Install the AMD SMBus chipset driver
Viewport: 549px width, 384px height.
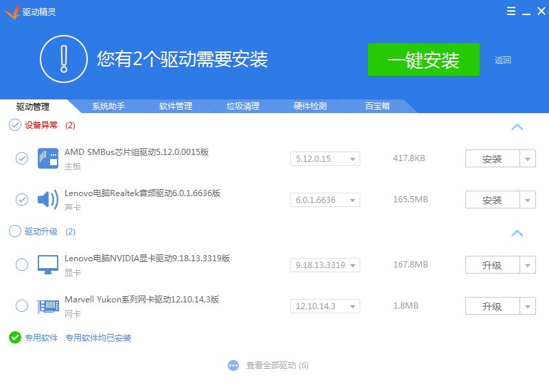[x=492, y=159]
